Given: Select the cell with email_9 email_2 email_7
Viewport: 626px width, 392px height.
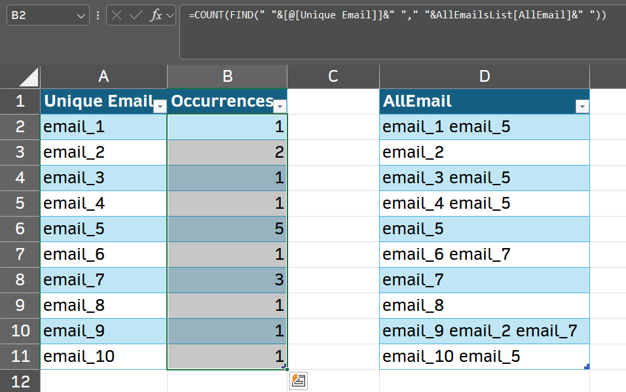Looking at the screenshot, I should (x=484, y=330).
